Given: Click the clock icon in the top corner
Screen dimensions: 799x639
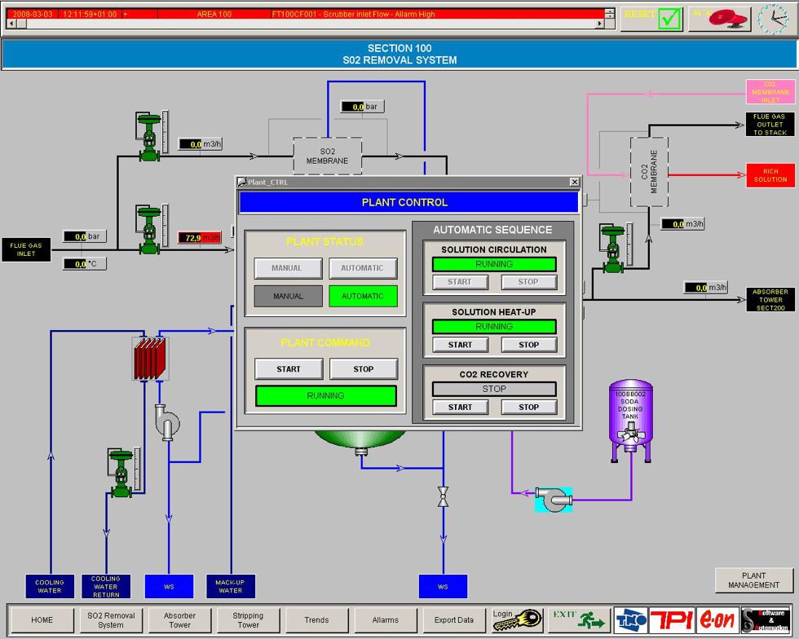Looking at the screenshot, I should click(x=772, y=18).
